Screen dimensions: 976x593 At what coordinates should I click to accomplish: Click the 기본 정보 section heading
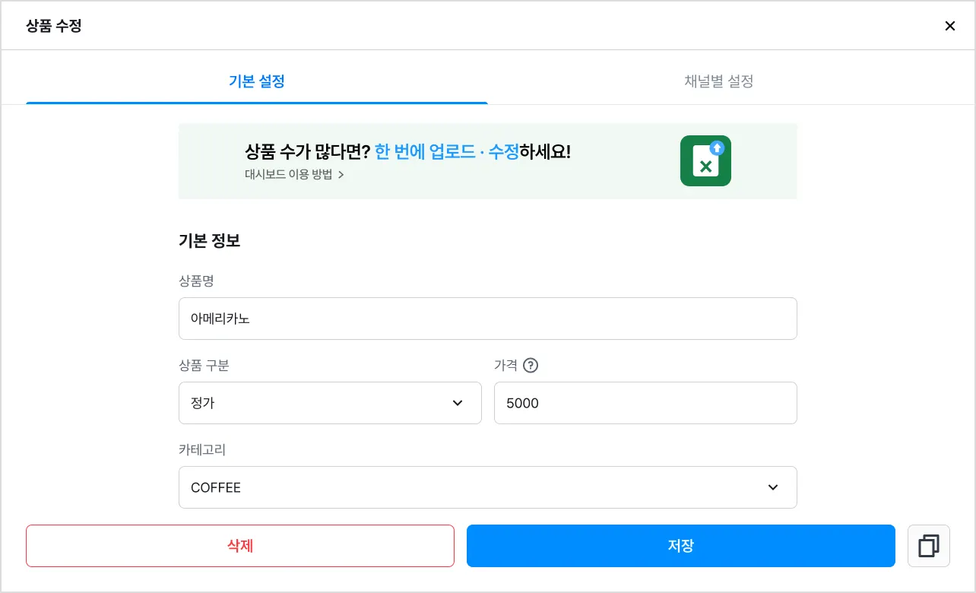coord(210,241)
